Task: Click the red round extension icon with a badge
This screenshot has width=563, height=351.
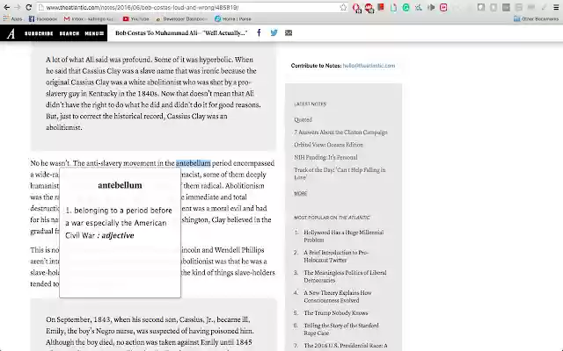Action: click(x=369, y=8)
